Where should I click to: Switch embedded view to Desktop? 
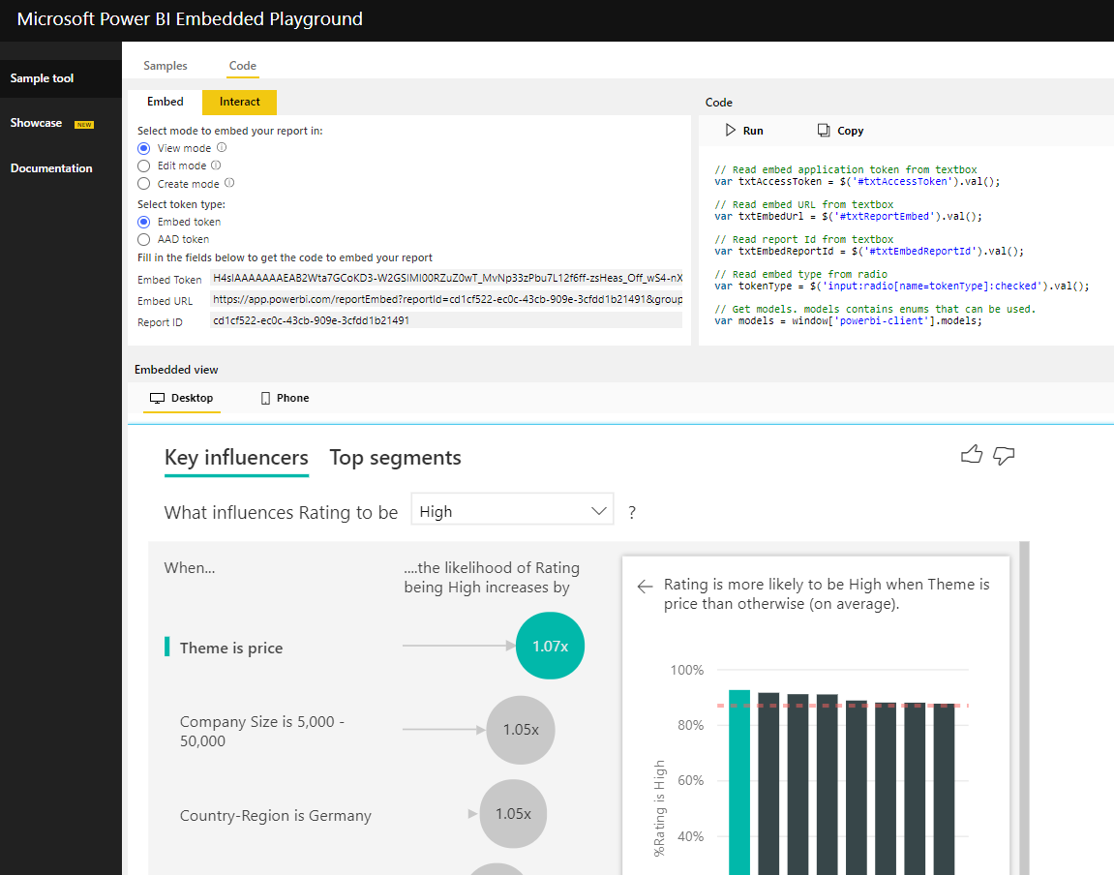[182, 398]
